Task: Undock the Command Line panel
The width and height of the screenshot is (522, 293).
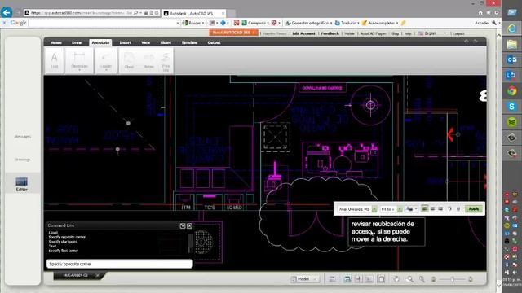Action: [x=183, y=226]
